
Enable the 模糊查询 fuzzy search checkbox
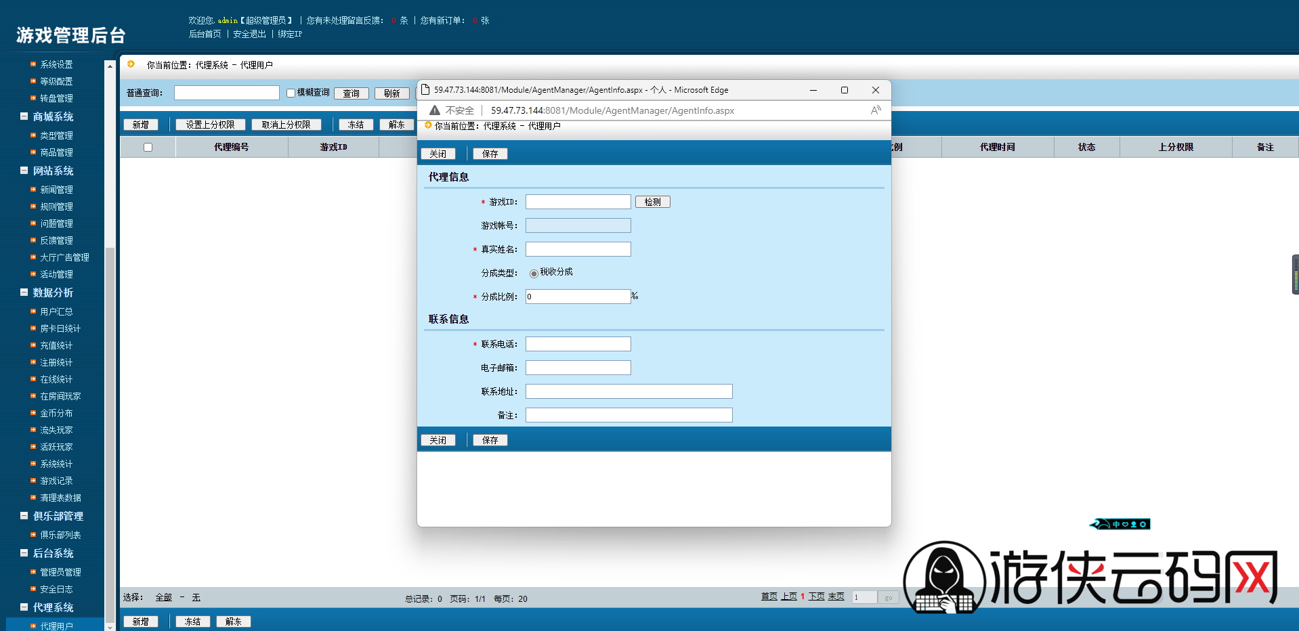pos(291,93)
